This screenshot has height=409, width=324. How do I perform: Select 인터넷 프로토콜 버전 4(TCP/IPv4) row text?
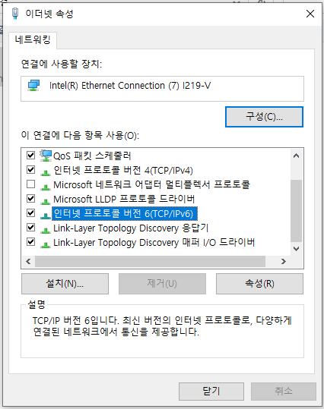tap(123, 170)
